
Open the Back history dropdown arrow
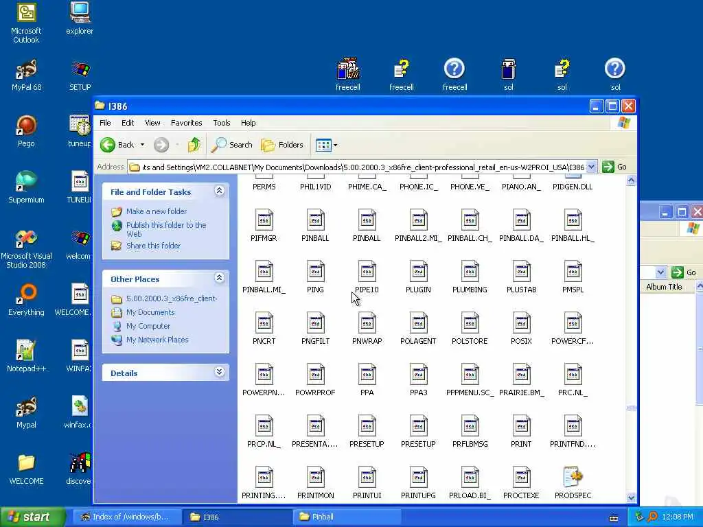pos(143,145)
